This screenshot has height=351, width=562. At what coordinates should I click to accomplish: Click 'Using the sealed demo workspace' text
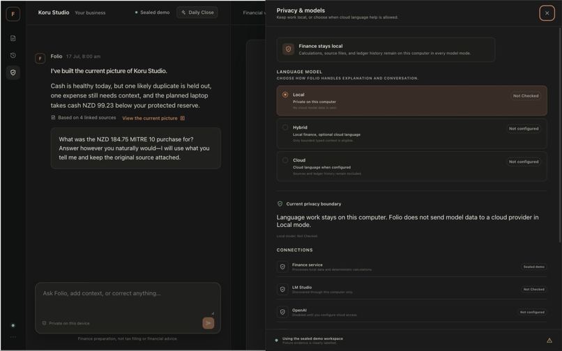coord(312,338)
